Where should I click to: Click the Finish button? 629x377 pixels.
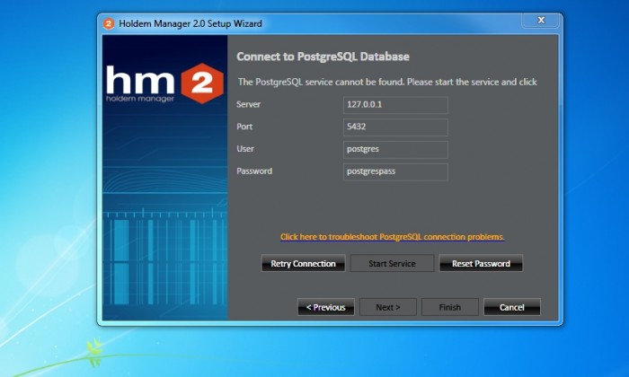click(x=449, y=307)
